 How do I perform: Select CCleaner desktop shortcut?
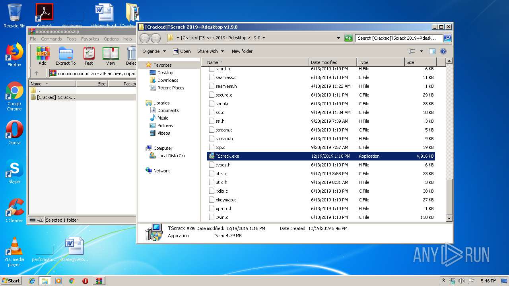[14, 210]
